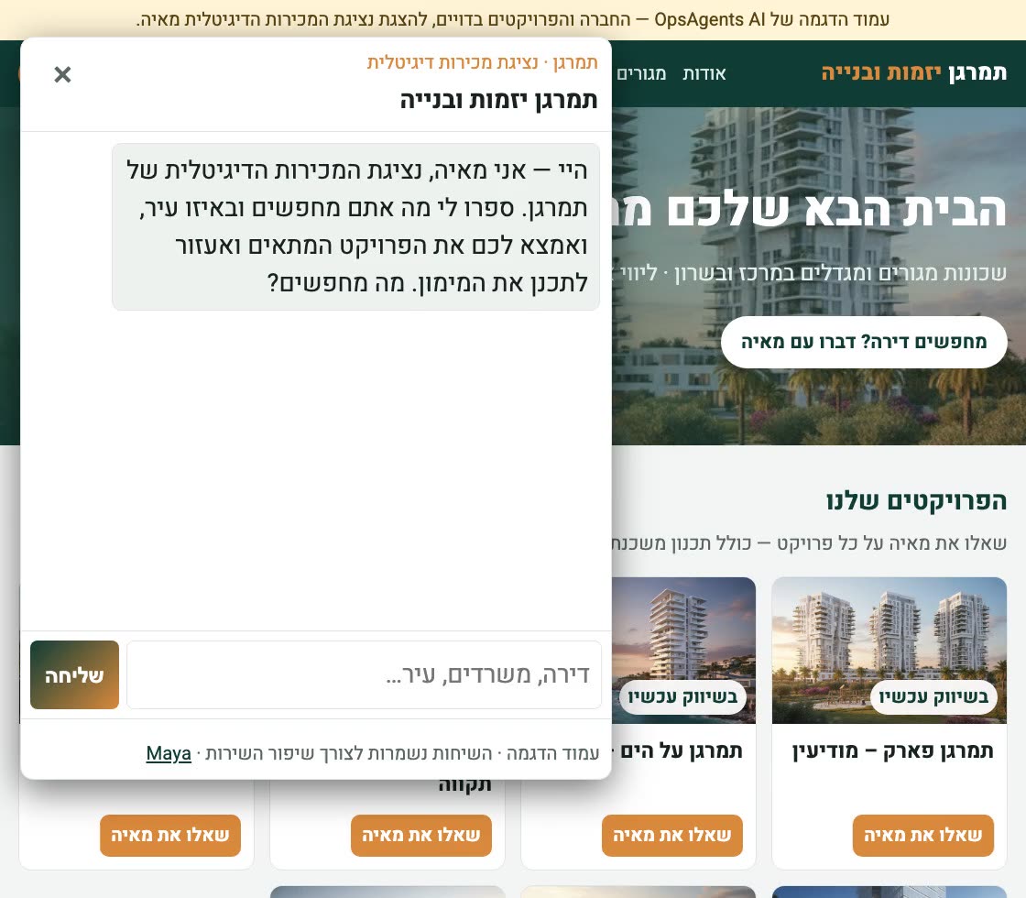Click בשיווק עכשיו badge on תמרגן פארק card
Screen dimensions: 1026x898
[x=933, y=697]
